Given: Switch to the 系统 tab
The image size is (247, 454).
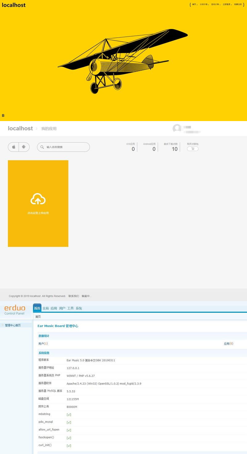Looking at the screenshot, I should [79, 308].
